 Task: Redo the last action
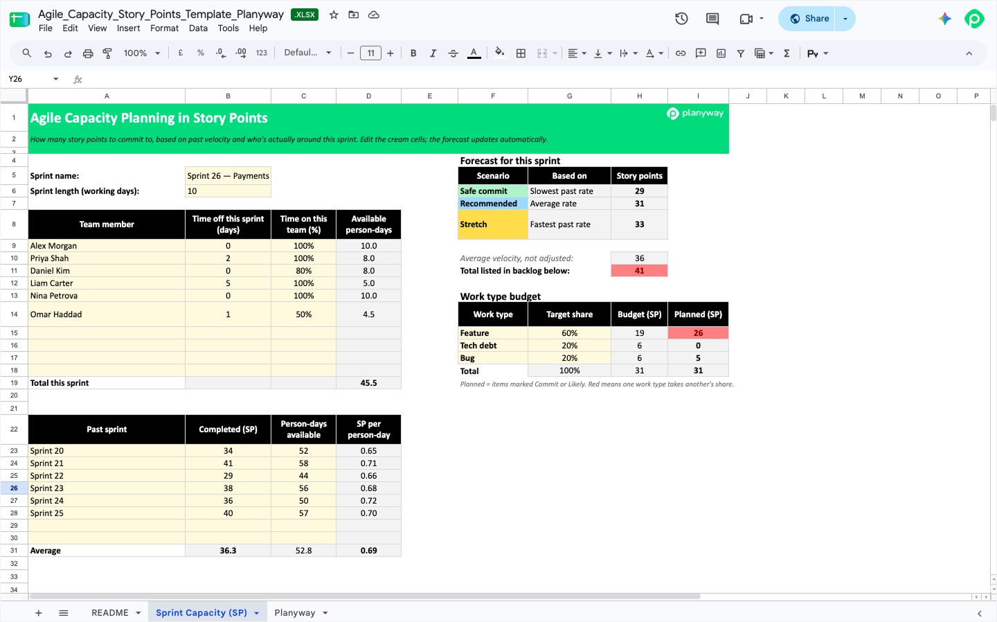[68, 53]
